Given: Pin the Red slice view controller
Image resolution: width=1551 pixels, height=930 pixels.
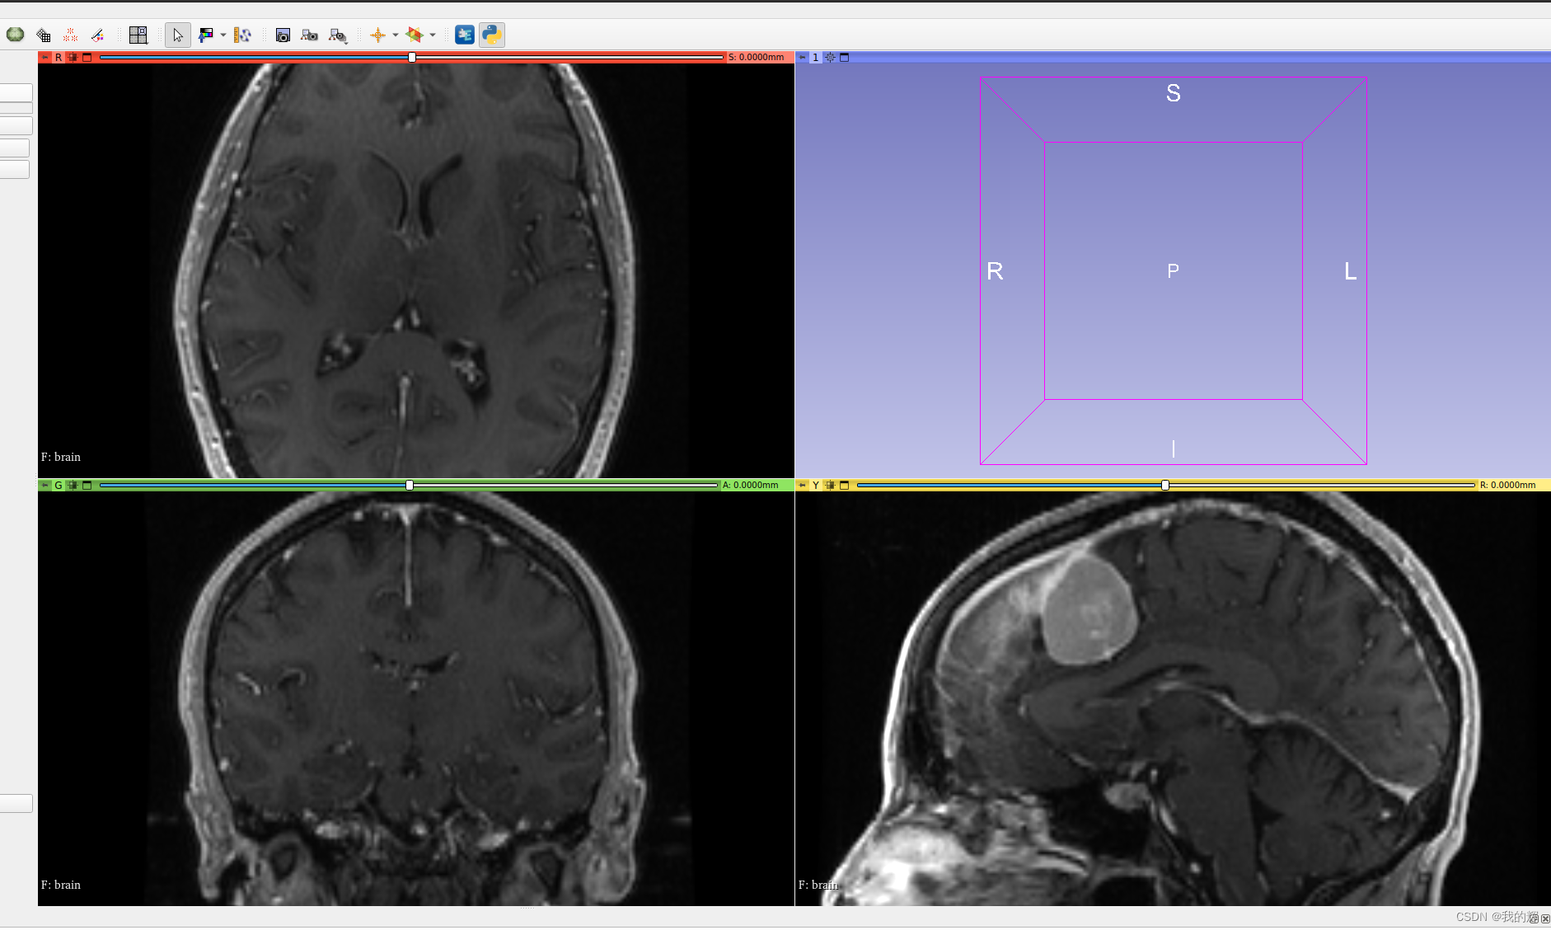Looking at the screenshot, I should coord(45,58).
